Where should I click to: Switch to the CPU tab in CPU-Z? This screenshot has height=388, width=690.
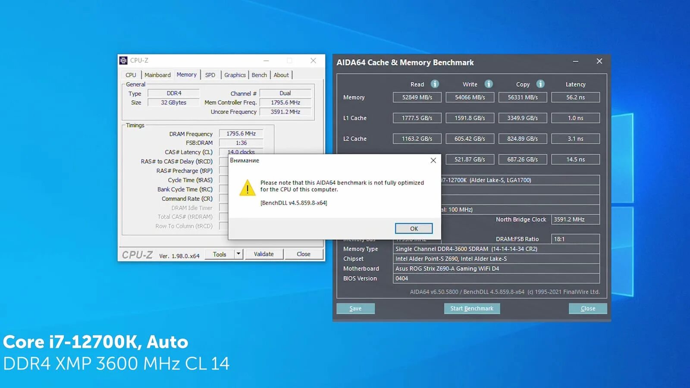131,75
